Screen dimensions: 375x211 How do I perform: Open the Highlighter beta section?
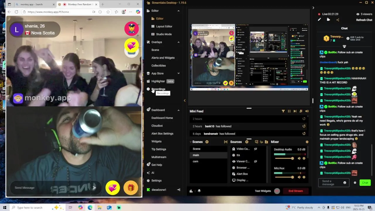coord(160,81)
